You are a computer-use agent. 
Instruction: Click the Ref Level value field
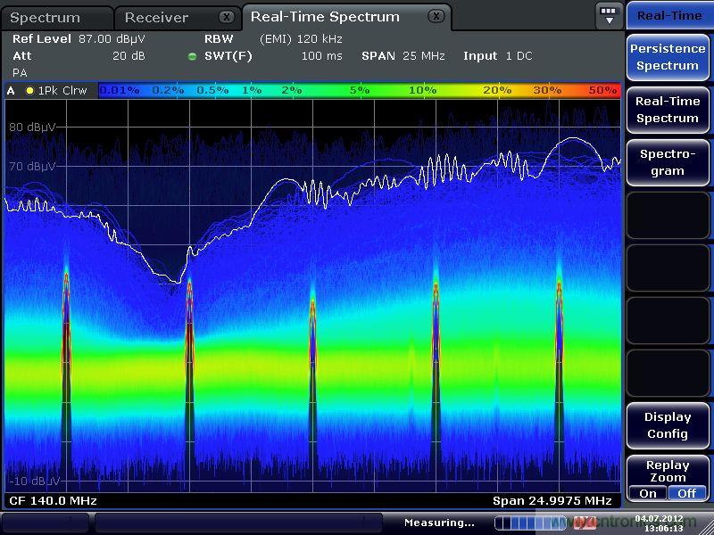click(x=112, y=39)
